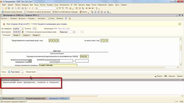Click the organization link ООО Тест_Тест_Тест

click(62, 29)
